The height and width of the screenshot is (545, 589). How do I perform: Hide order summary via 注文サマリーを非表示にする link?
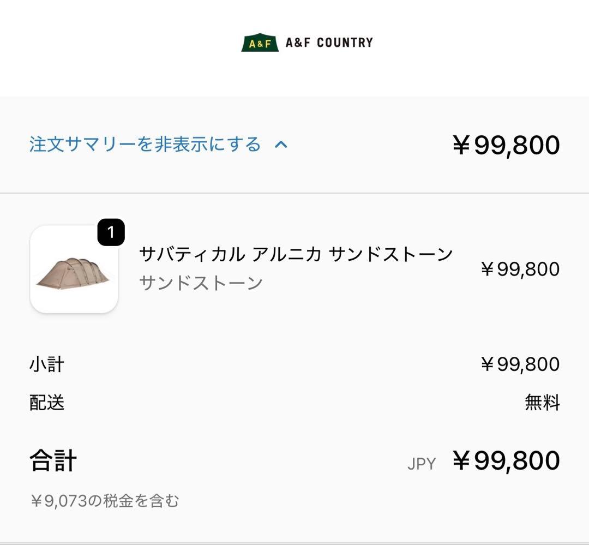(145, 145)
